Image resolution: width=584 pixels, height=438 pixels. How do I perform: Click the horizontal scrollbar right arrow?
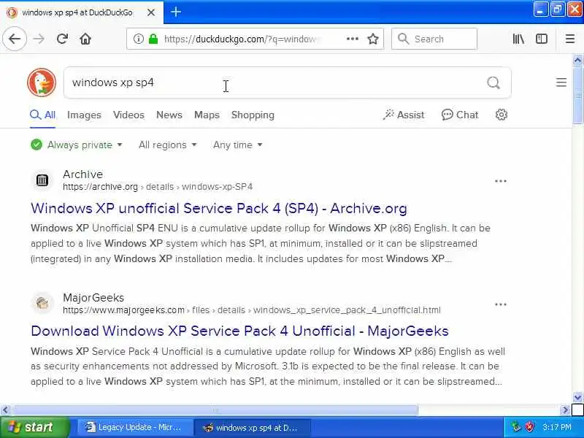[565, 410]
